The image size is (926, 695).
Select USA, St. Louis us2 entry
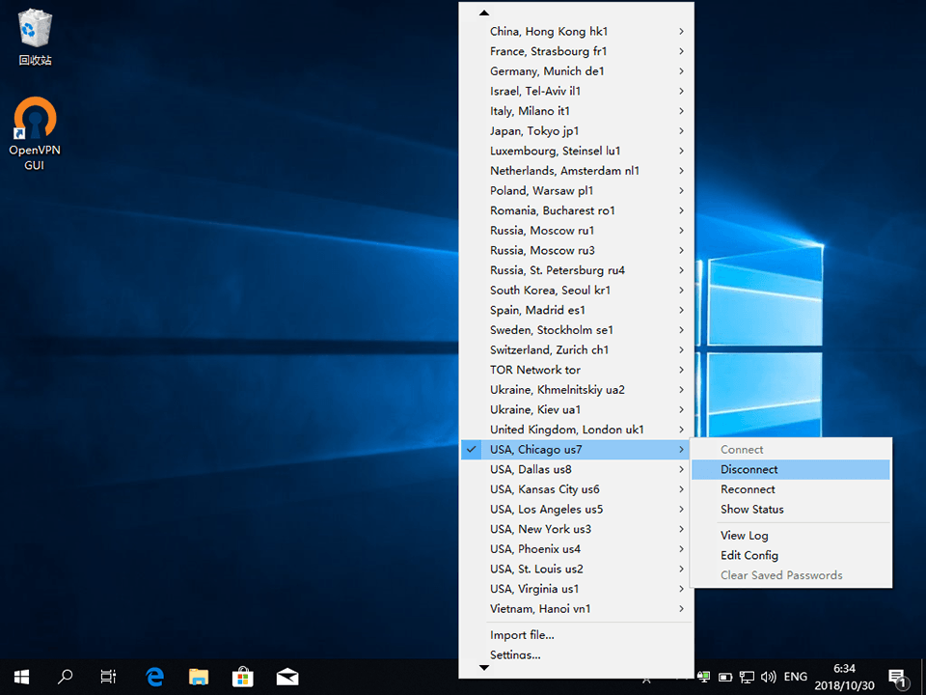tap(577, 570)
